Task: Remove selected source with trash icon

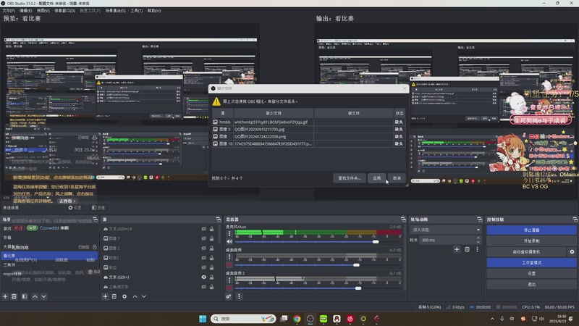Action: [114, 296]
